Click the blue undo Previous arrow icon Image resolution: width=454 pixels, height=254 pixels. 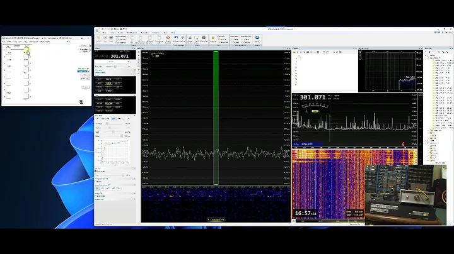click(176, 38)
